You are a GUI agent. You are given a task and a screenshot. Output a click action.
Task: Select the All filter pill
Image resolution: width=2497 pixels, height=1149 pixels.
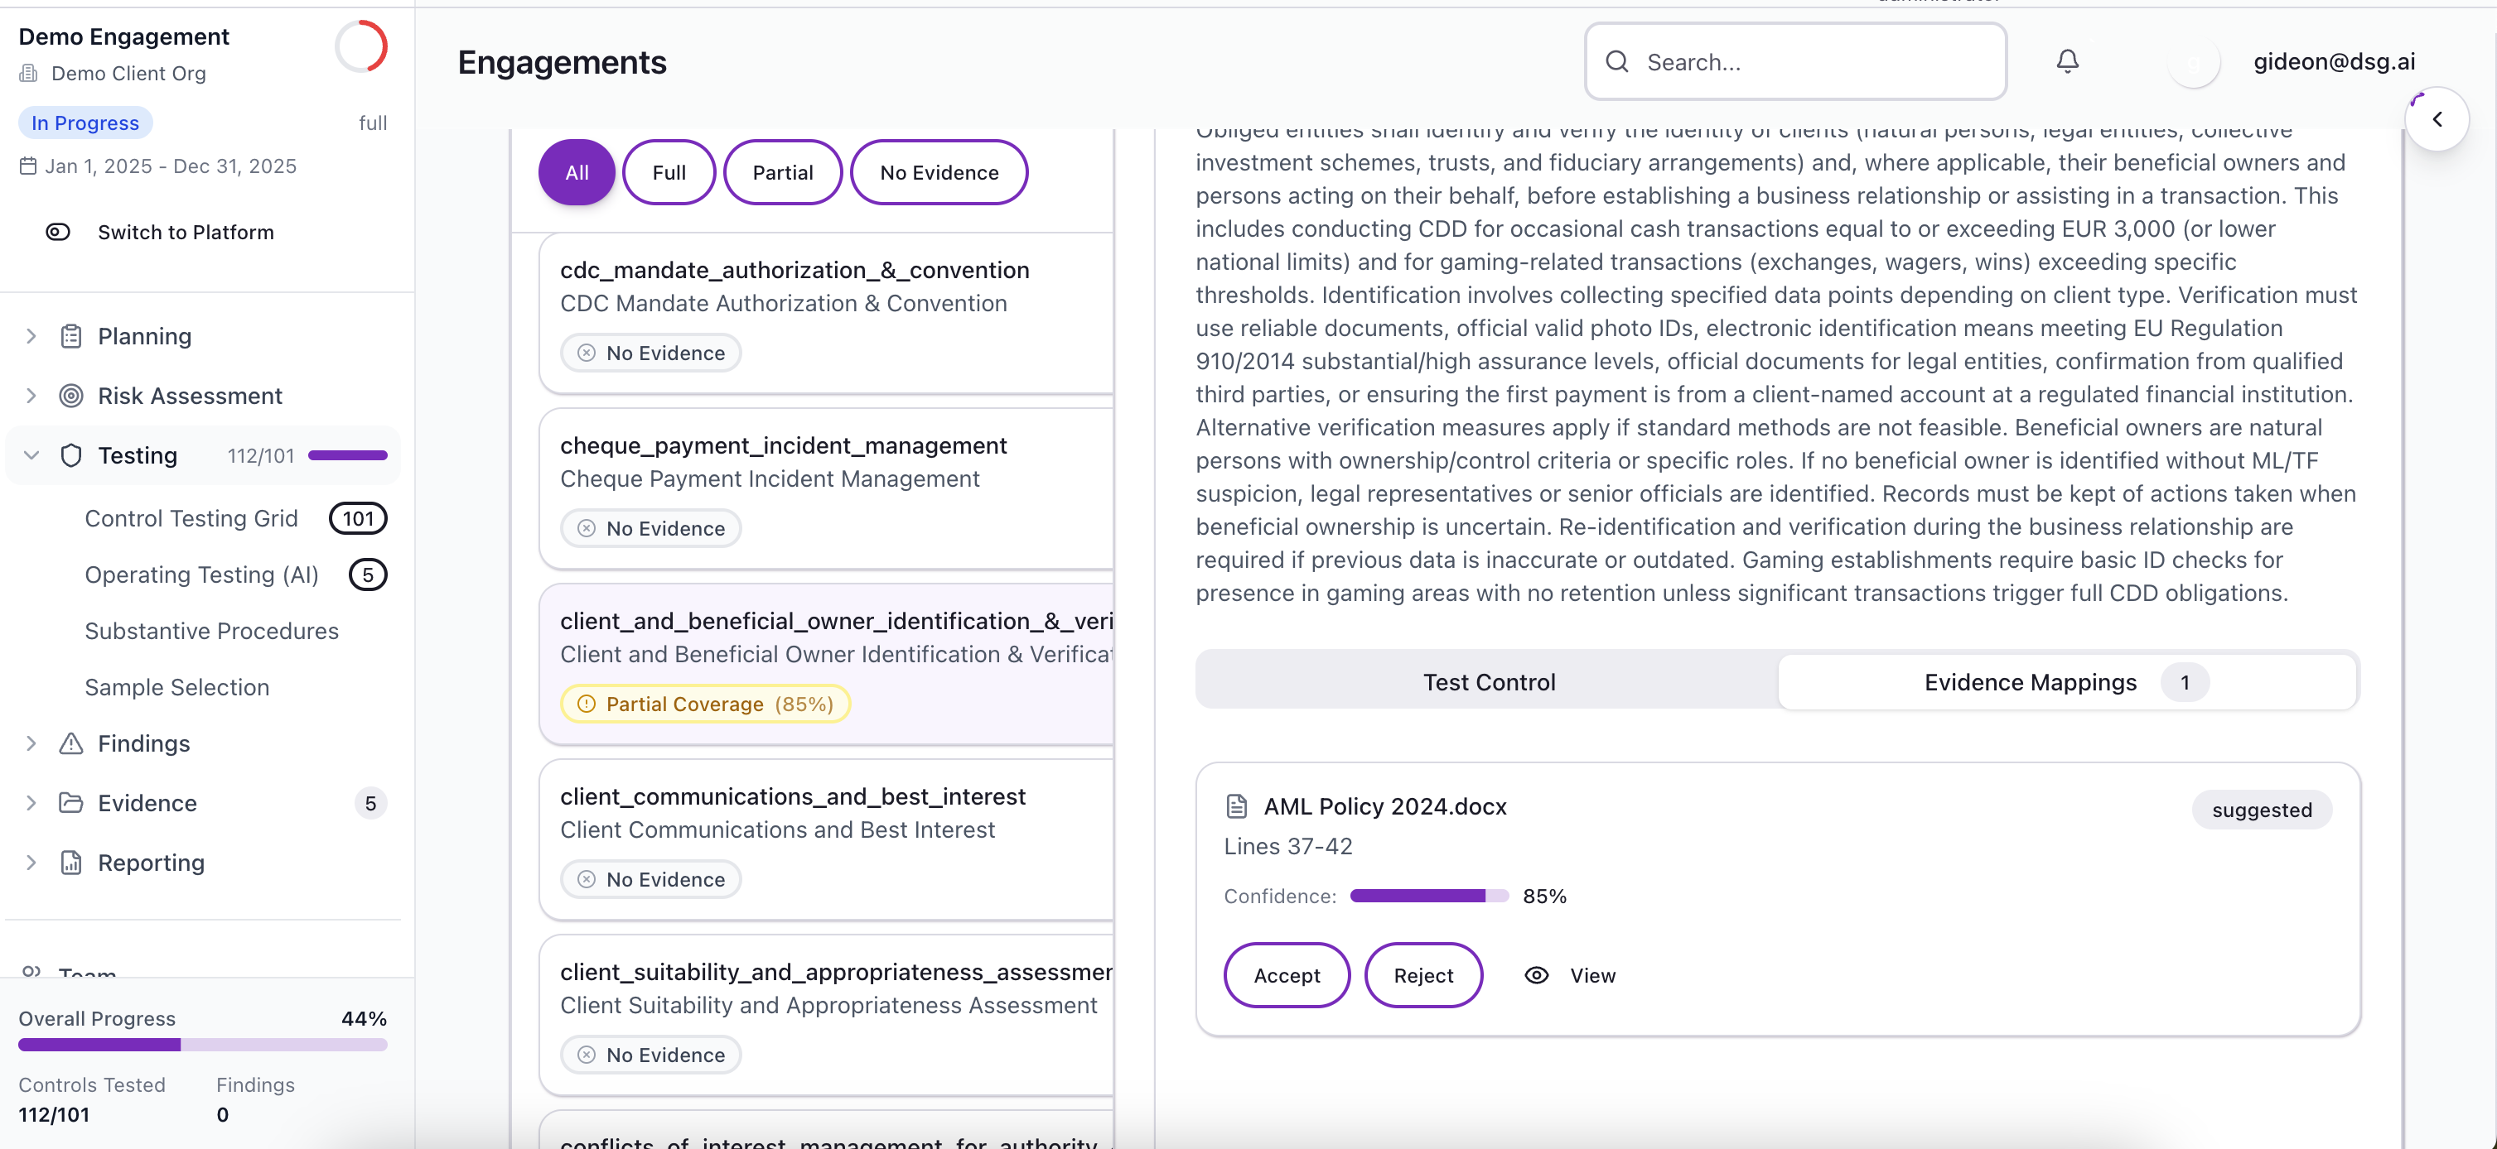(x=577, y=172)
